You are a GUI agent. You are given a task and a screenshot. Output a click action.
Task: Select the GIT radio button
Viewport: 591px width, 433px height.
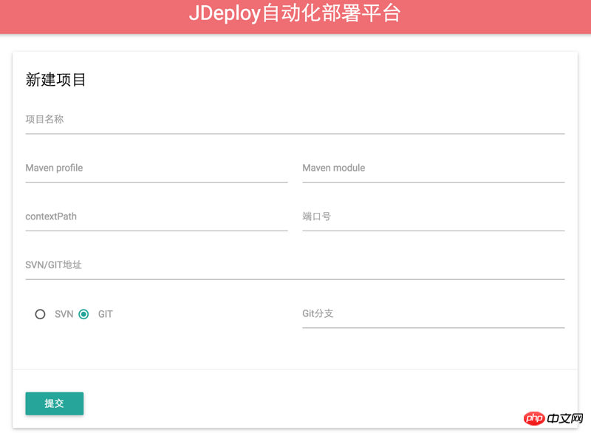(83, 314)
